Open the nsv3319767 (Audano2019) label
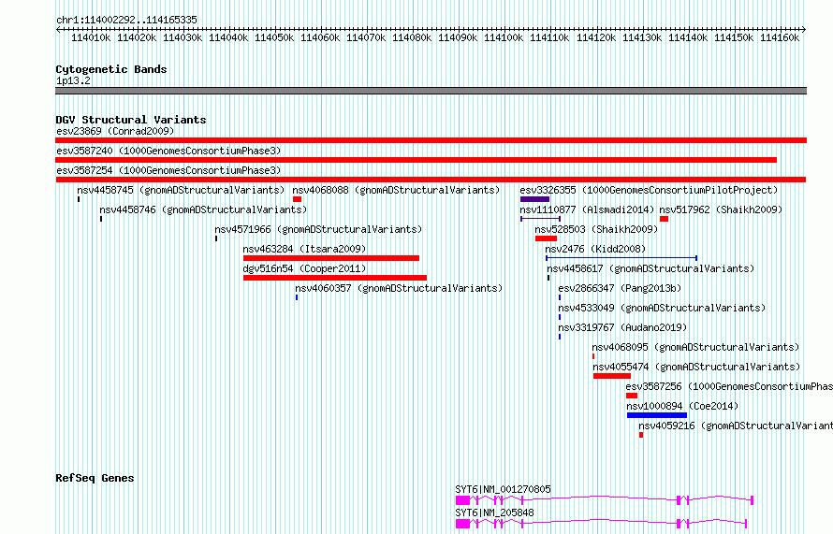The height and width of the screenshot is (534, 833). click(622, 327)
